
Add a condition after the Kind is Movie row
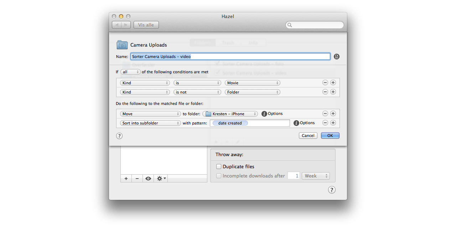333,83
